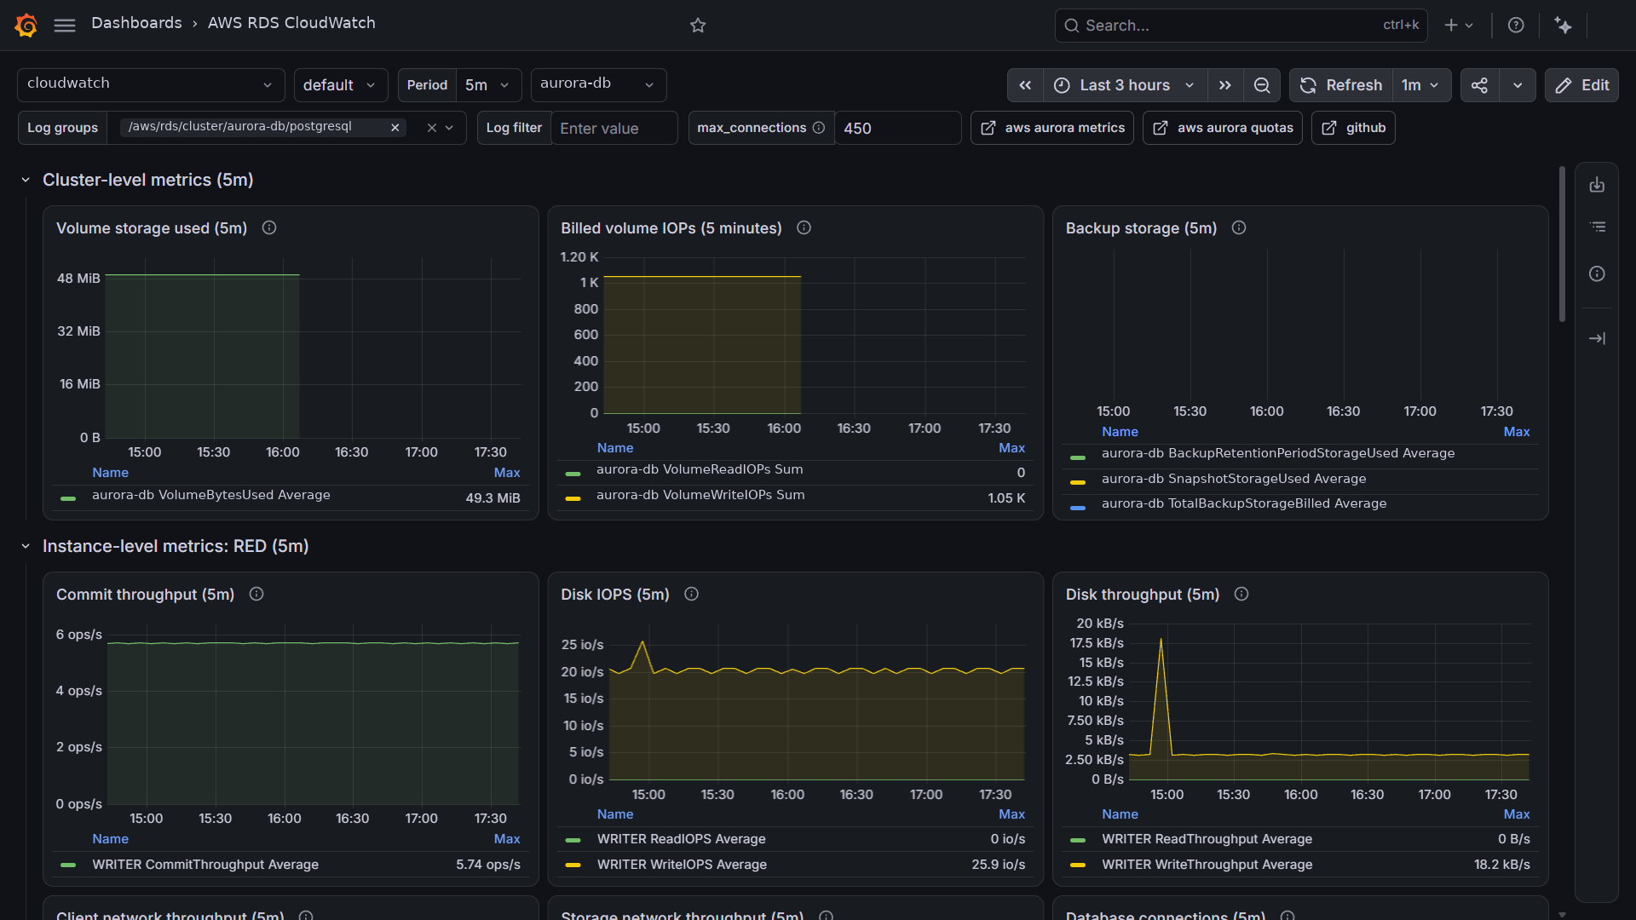
Task: Open the Grafana home logo
Action: pos(26,25)
